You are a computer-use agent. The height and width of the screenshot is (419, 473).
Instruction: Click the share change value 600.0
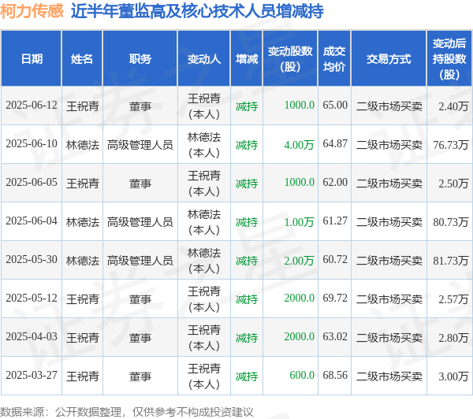coord(302,376)
